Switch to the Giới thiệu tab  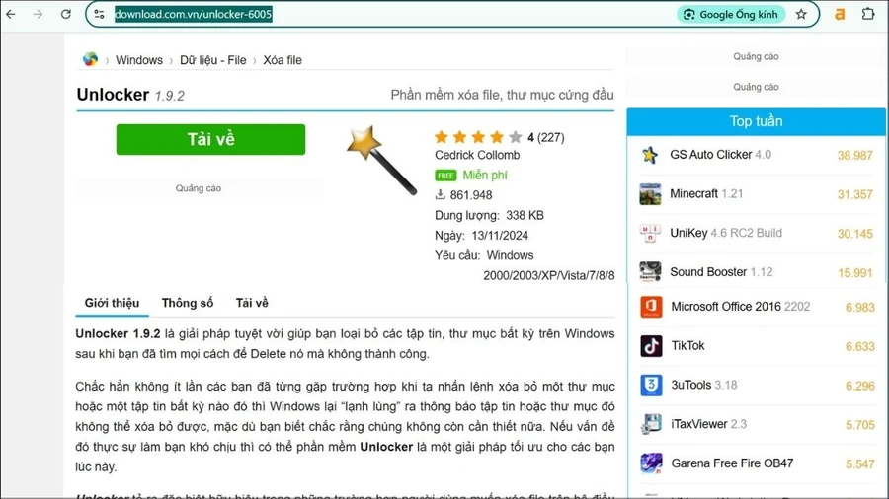[112, 304]
